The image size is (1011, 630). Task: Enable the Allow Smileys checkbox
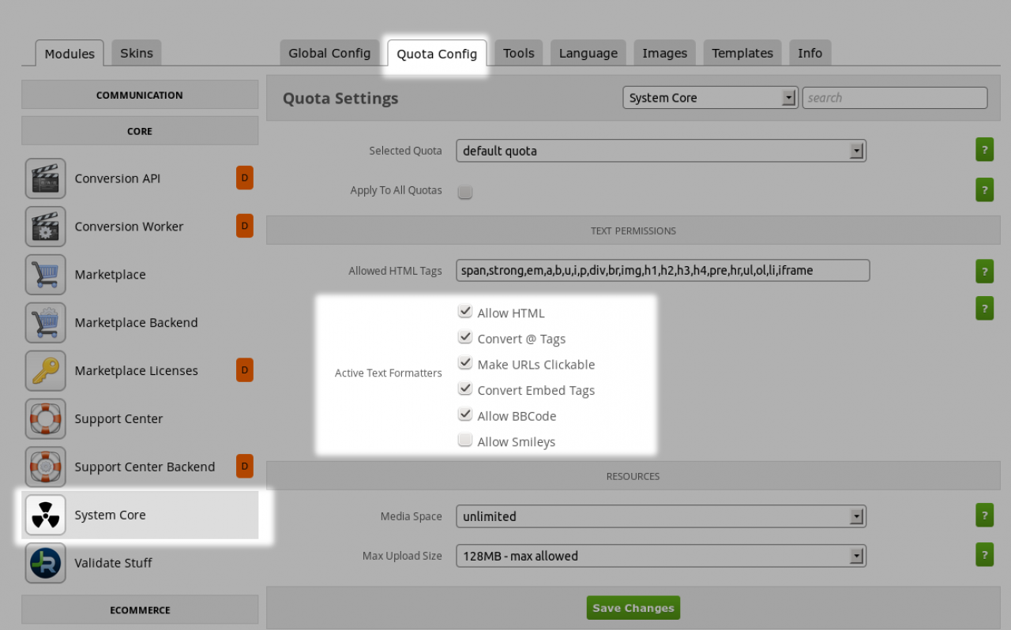point(465,441)
